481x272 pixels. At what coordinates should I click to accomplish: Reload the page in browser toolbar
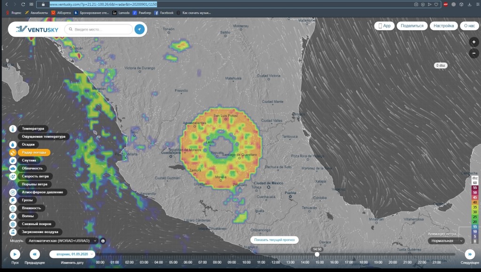click(x=23, y=4)
